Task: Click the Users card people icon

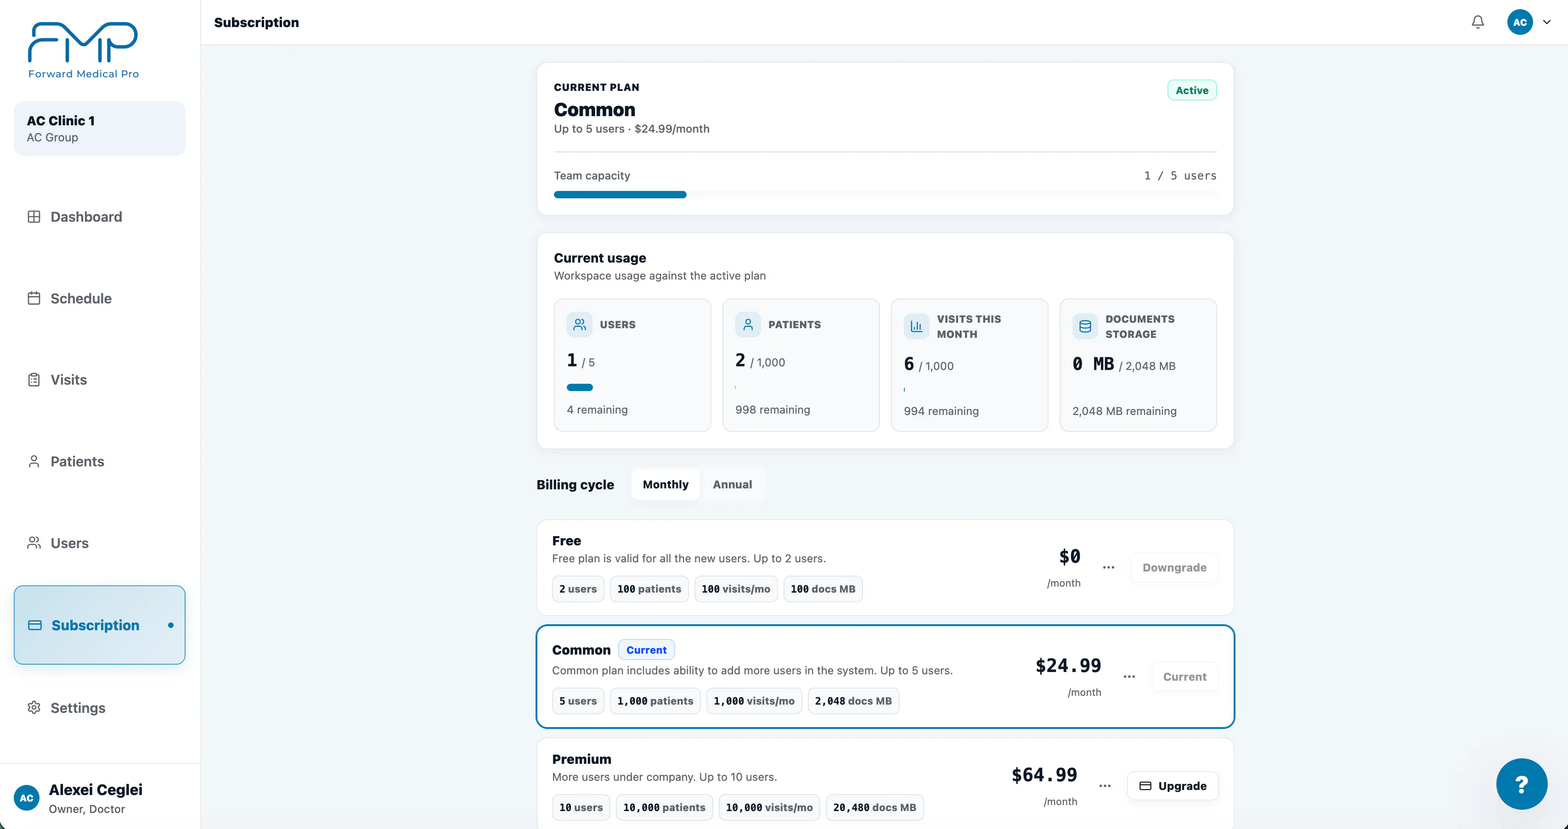Action: (579, 325)
